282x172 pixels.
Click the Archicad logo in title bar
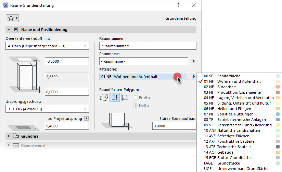click(x=6, y=5)
